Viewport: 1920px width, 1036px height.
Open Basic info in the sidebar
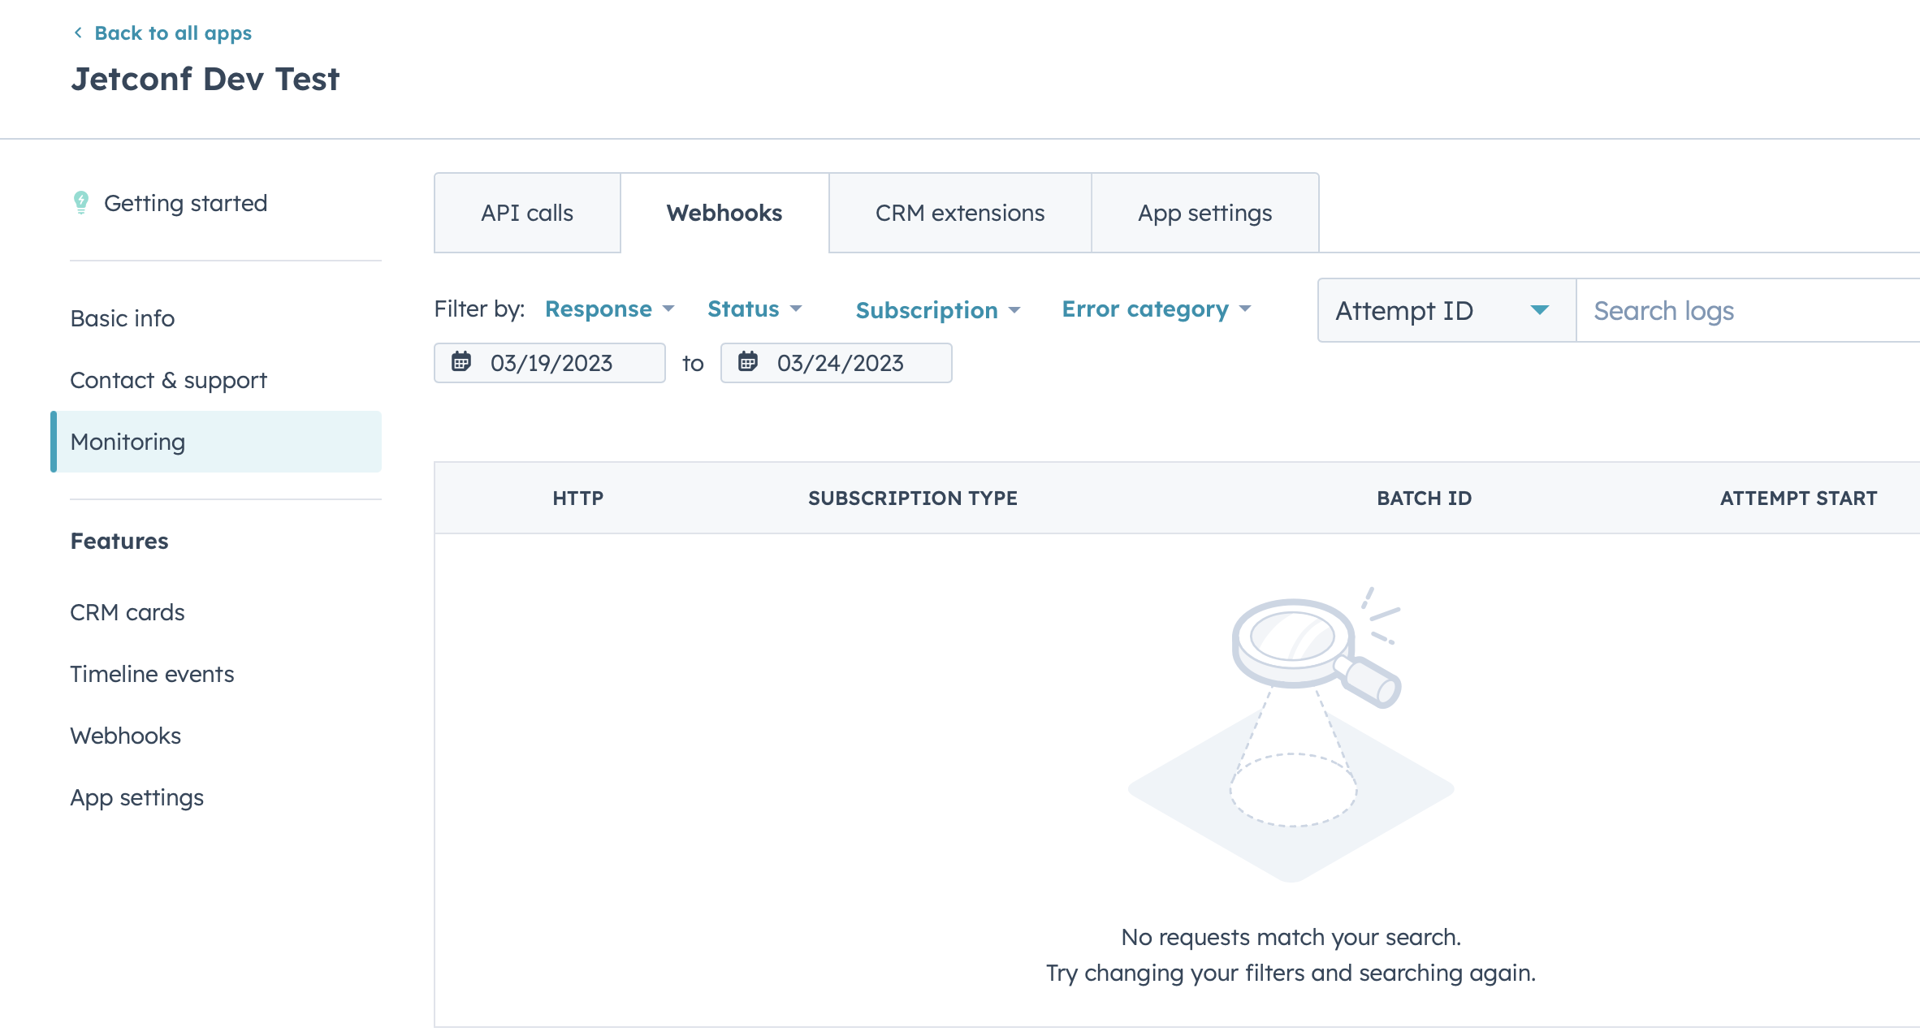(122, 317)
